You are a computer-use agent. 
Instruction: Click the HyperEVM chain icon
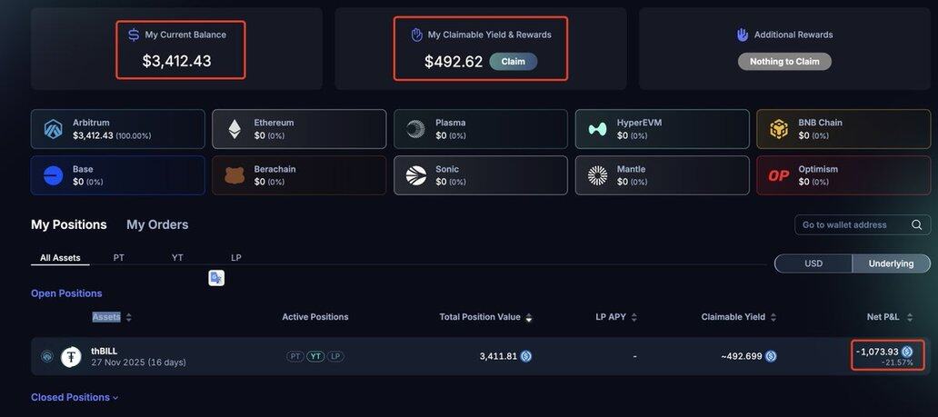coord(597,129)
